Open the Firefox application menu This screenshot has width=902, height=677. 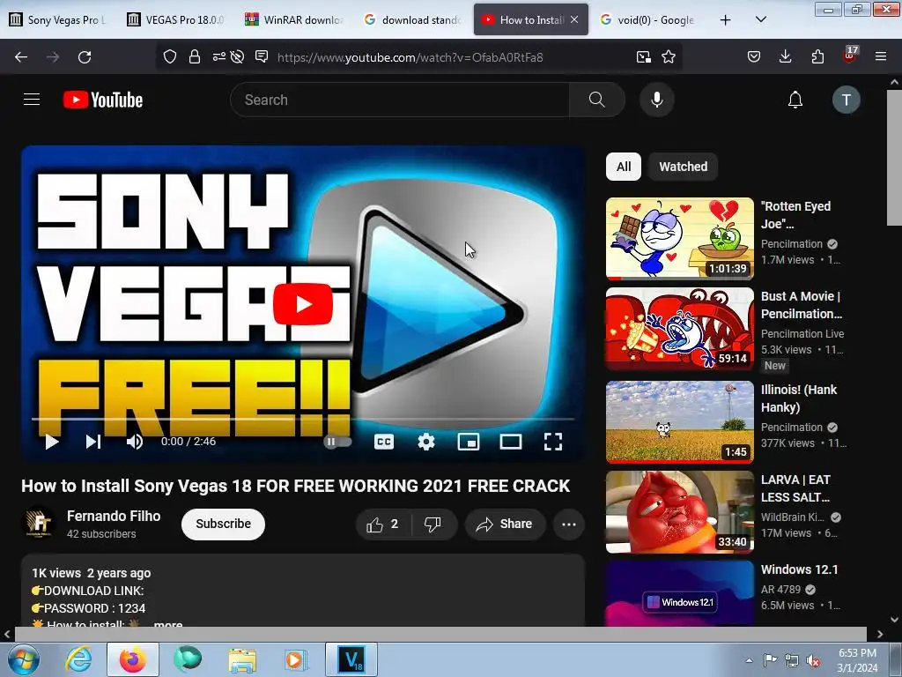point(881,56)
